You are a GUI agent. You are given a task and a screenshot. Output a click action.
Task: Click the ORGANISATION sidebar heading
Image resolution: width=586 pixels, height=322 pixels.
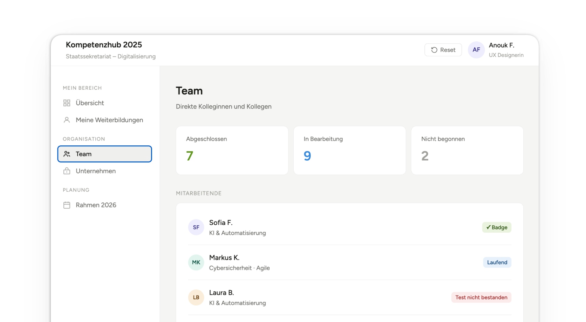[84, 139]
